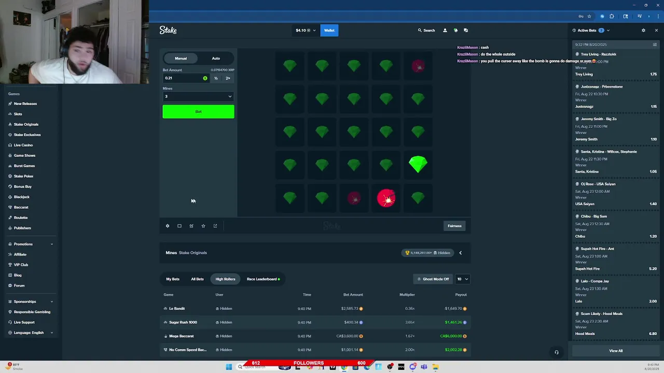Open Live Casino in the sidebar
Screen dimensions: 664x373
click(23, 145)
